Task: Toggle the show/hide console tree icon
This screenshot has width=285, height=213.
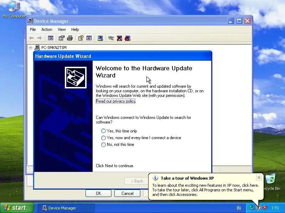Action: click(x=50, y=38)
